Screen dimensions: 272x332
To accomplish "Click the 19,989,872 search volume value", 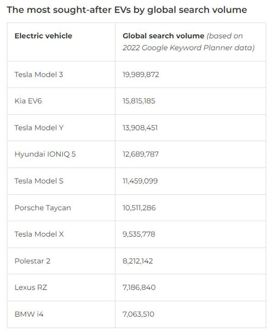I will 141,74.
